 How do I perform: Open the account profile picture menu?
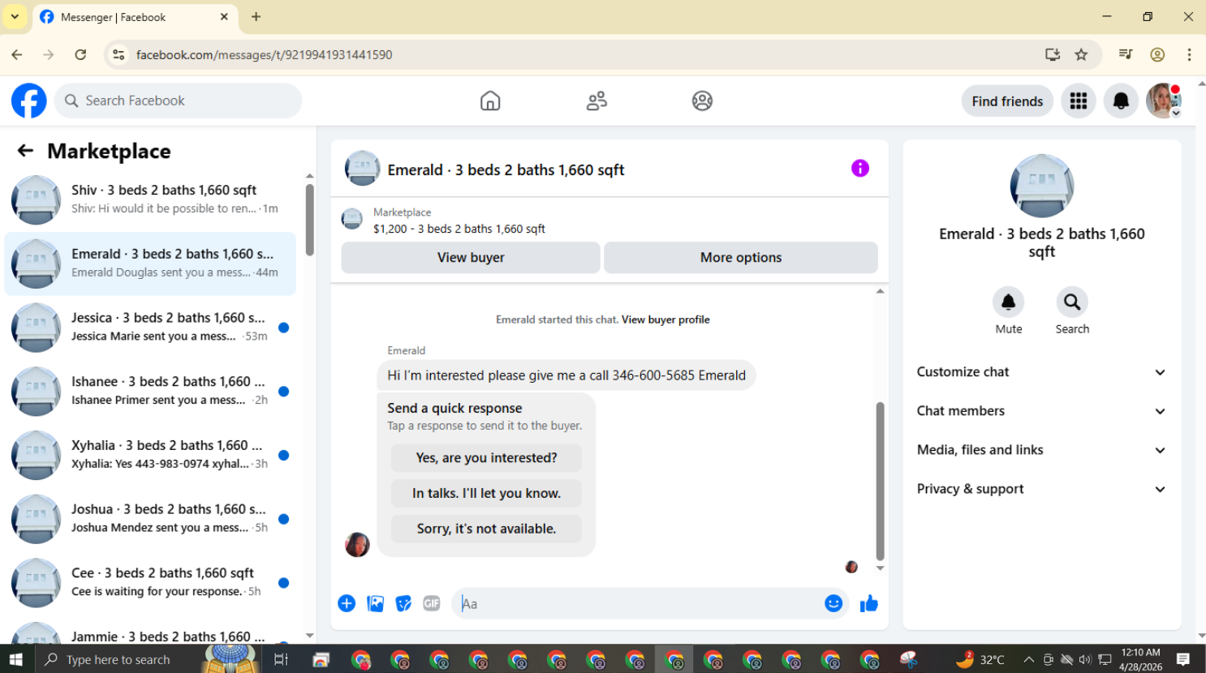pyautogui.click(x=1163, y=101)
